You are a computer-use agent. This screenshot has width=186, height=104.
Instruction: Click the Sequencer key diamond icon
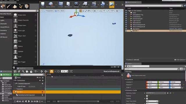pos(41,71)
